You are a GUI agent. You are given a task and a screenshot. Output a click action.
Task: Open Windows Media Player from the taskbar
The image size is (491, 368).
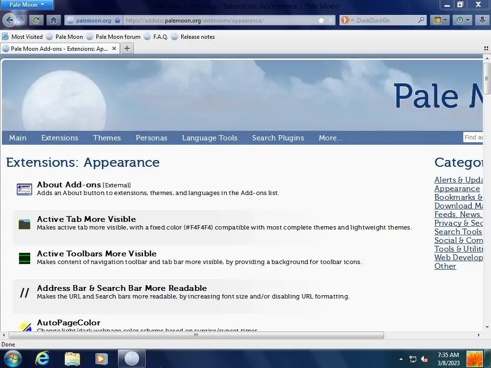(101, 358)
